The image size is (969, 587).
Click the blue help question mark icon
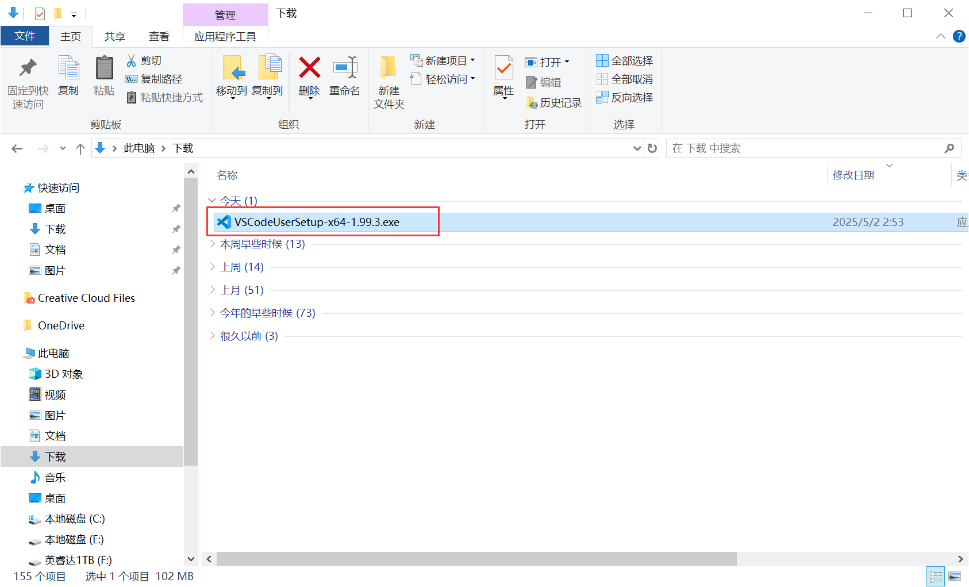click(959, 36)
